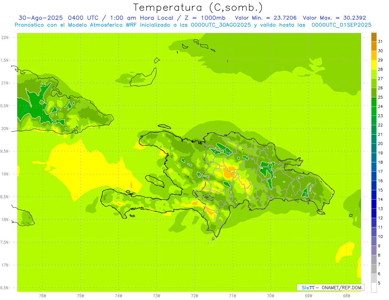The image size is (389, 300).
Task: Click the blue 'Sist' logo text
Action: click(x=308, y=287)
